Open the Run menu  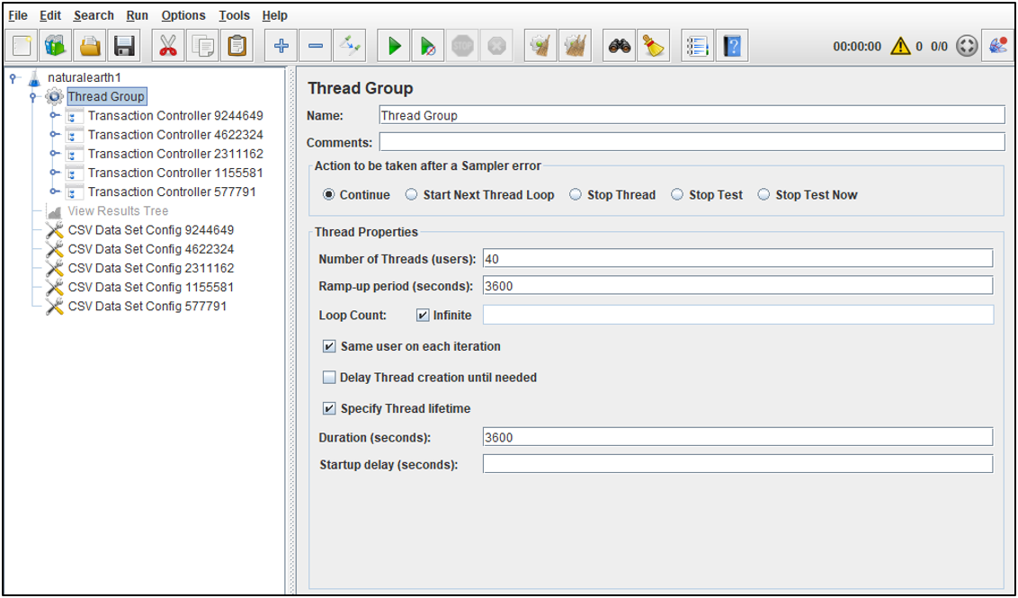click(137, 15)
